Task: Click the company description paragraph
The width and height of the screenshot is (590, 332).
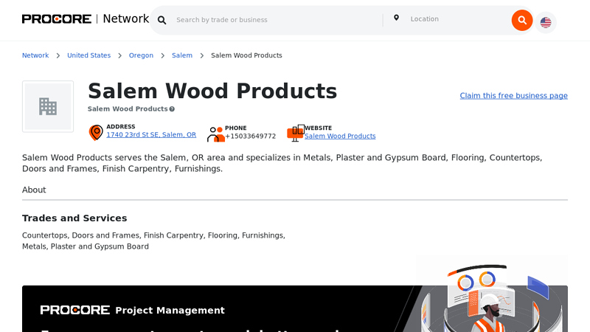Action: click(282, 163)
